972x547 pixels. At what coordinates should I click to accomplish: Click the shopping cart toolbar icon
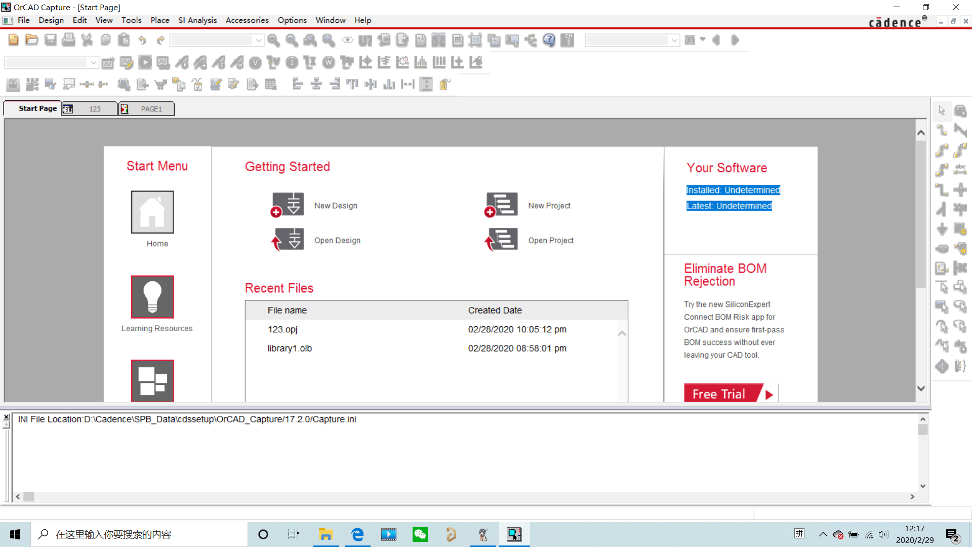160,84
